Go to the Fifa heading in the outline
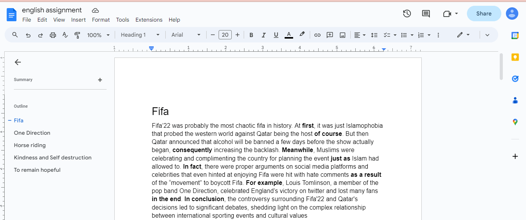Viewport: 526px width, 220px height. (19, 120)
